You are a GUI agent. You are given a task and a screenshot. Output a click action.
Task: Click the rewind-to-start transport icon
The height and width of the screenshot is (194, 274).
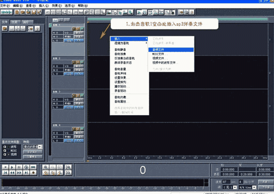(6, 173)
